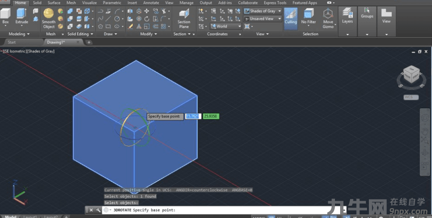Click the Pan hand in navigation bar
432x218 pixels.
(x=424, y=130)
